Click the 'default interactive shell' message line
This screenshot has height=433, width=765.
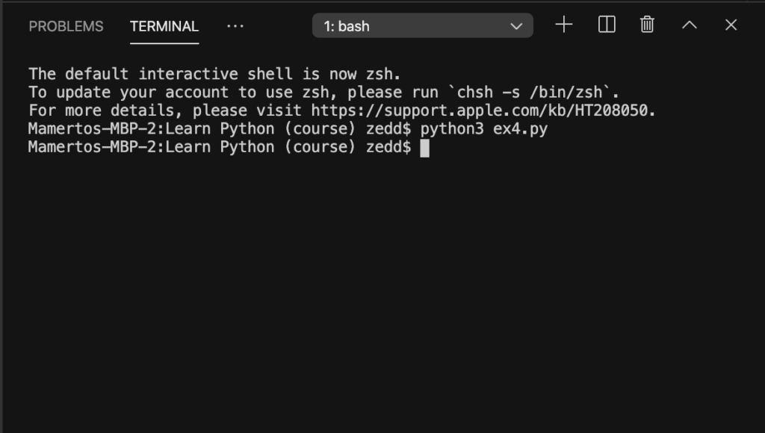[214, 74]
